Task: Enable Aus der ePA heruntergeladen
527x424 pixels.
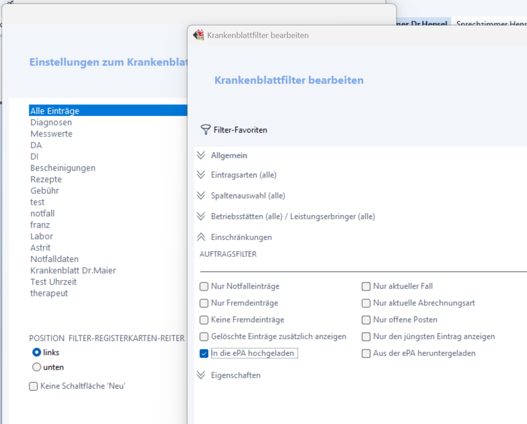Action: pyautogui.click(x=366, y=353)
